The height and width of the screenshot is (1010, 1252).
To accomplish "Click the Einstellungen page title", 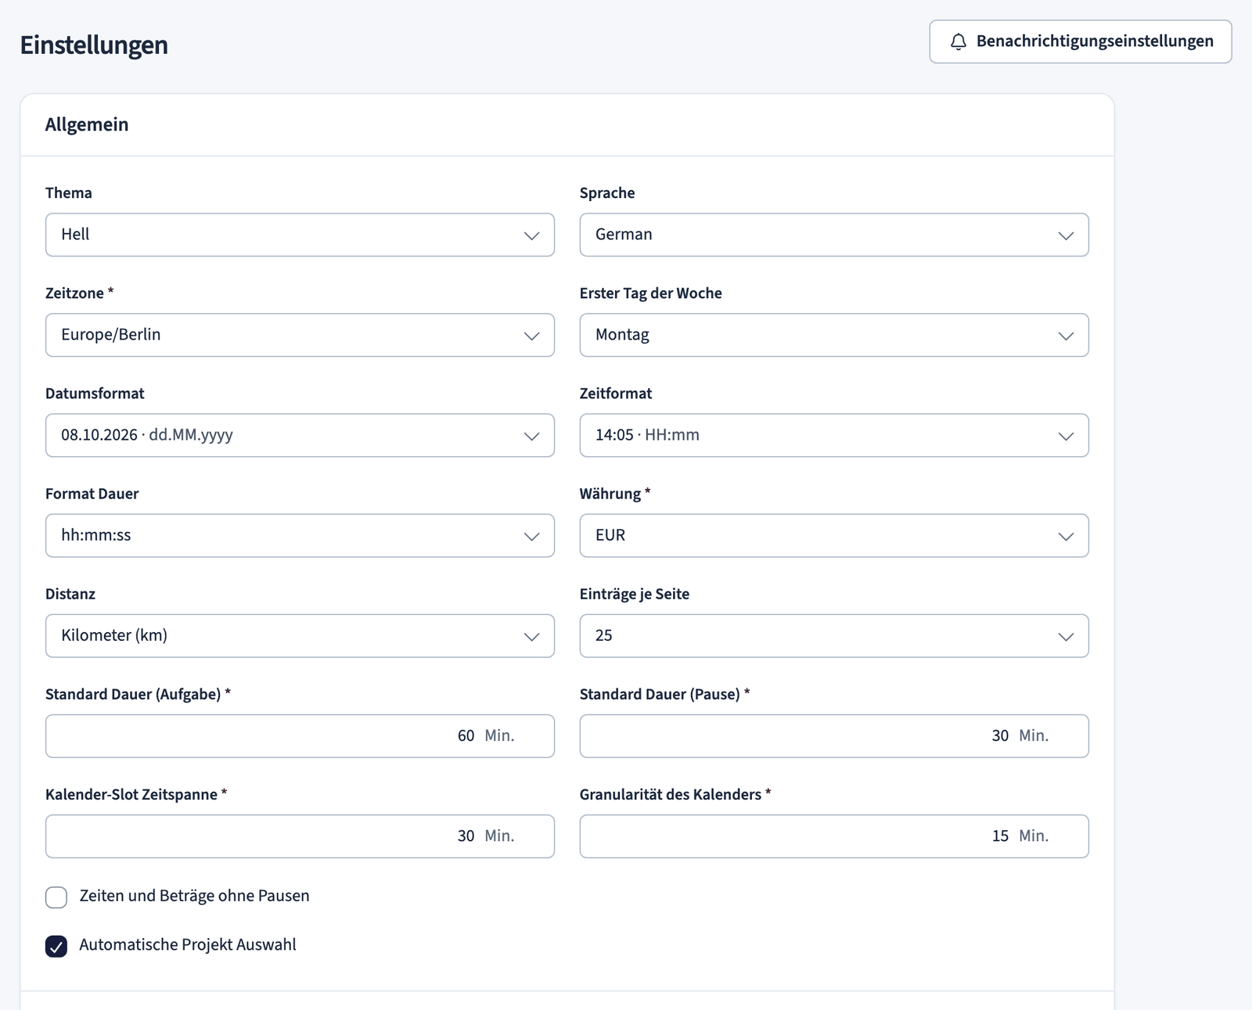I will coord(94,45).
